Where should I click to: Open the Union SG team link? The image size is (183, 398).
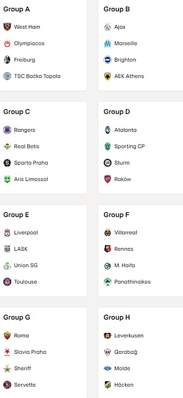26,265
